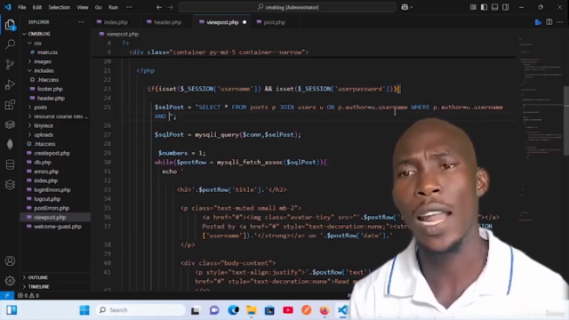569x320 pixels.
Task: Toggle the bottom panel layout icon
Action: tap(494, 7)
